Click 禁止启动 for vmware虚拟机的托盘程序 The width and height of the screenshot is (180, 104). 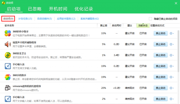pyautogui.click(x=161, y=88)
